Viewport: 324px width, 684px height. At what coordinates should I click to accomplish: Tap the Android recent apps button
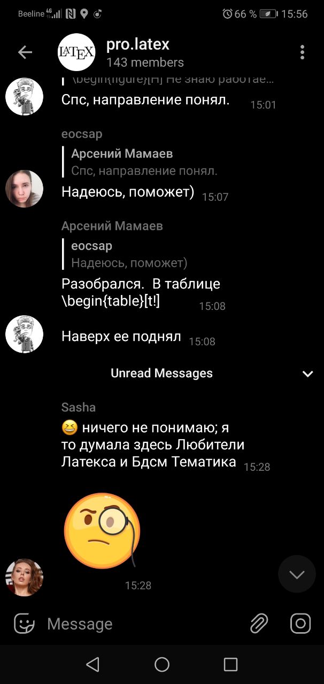click(x=230, y=664)
